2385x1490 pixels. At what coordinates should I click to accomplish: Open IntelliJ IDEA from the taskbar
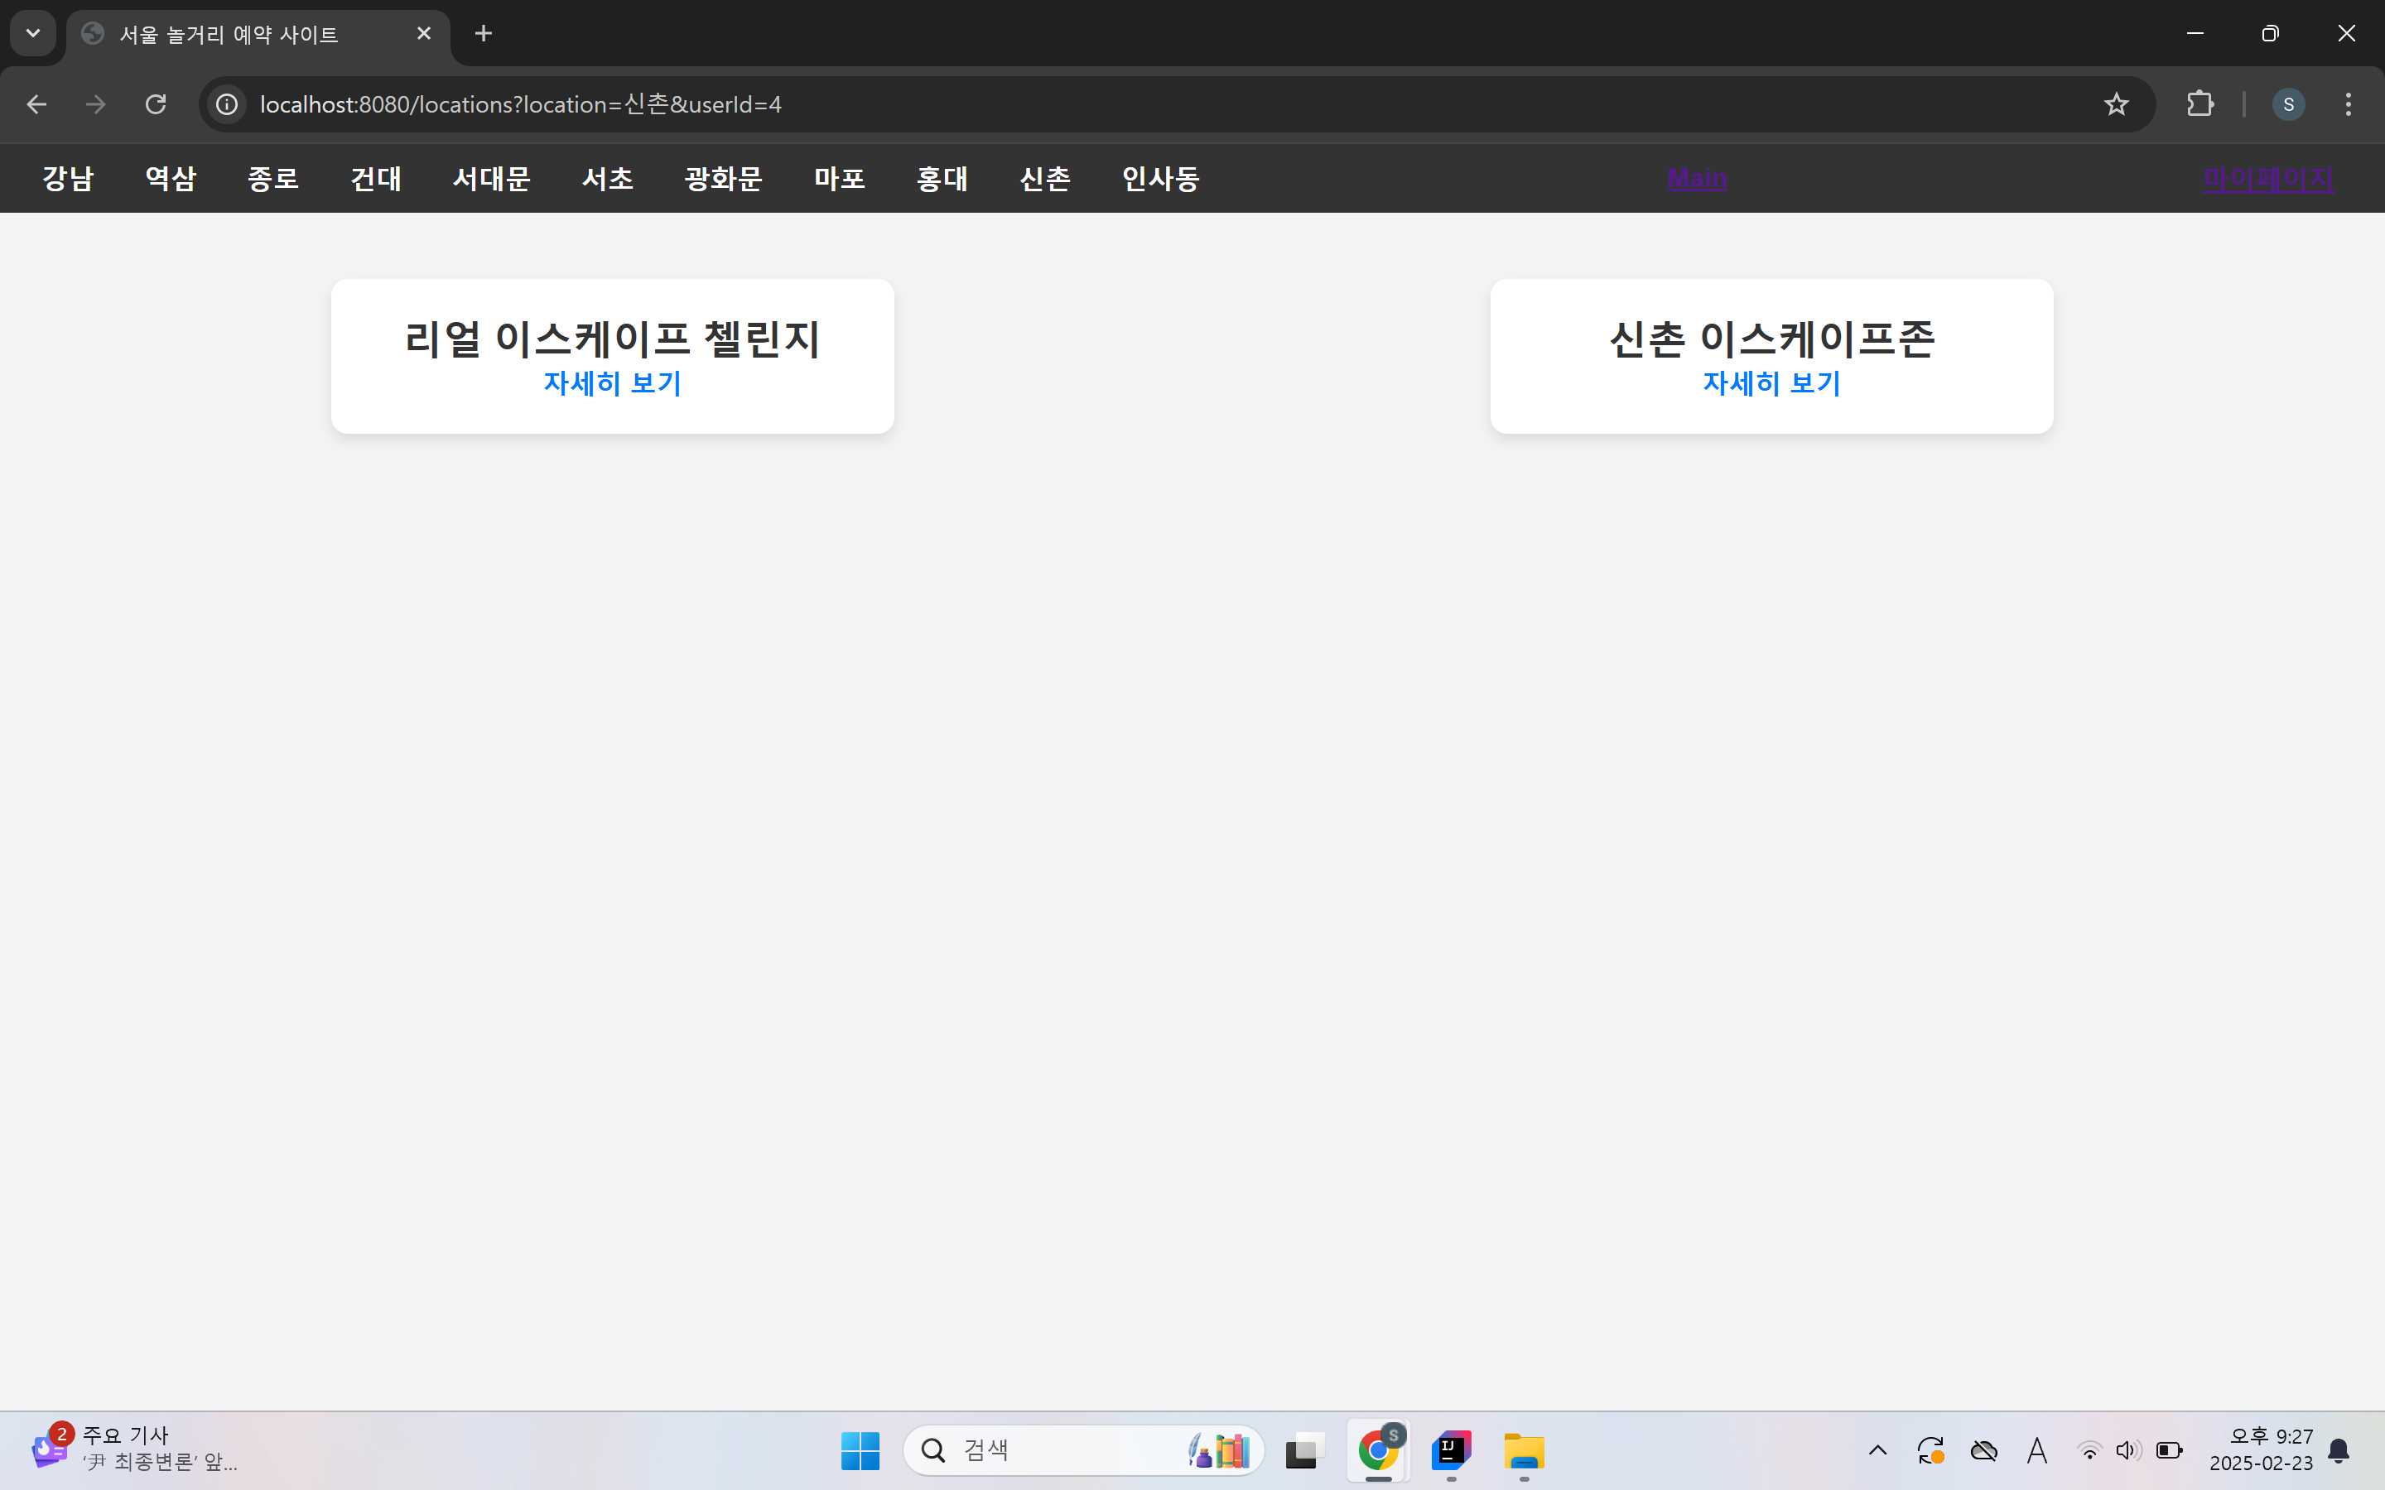tap(1451, 1450)
